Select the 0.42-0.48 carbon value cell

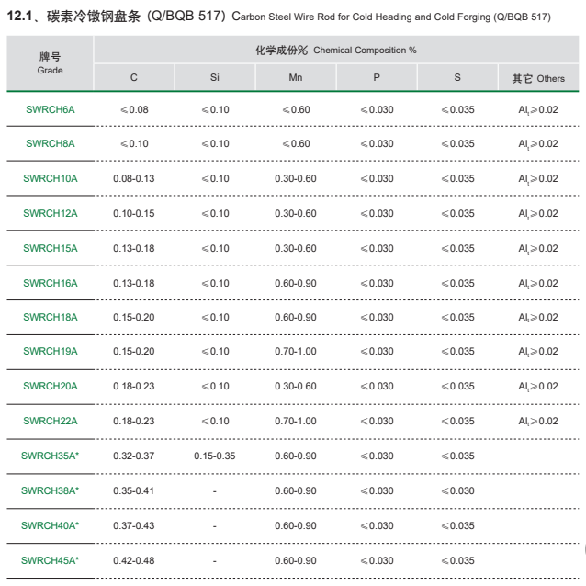click(x=134, y=560)
